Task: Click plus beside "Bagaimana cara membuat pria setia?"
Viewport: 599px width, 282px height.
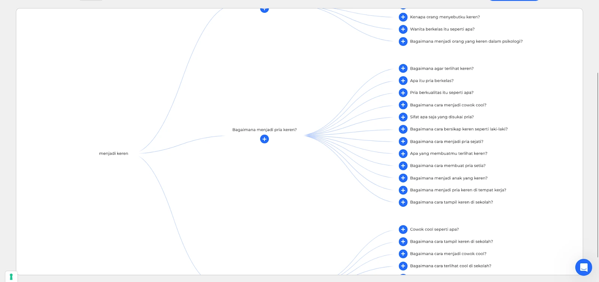Action: [403, 166]
